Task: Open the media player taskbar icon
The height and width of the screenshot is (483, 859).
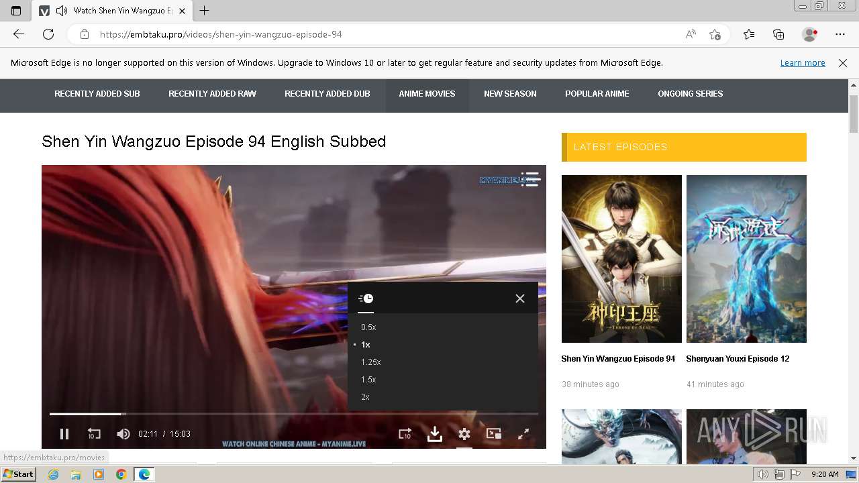Action: pos(99,474)
